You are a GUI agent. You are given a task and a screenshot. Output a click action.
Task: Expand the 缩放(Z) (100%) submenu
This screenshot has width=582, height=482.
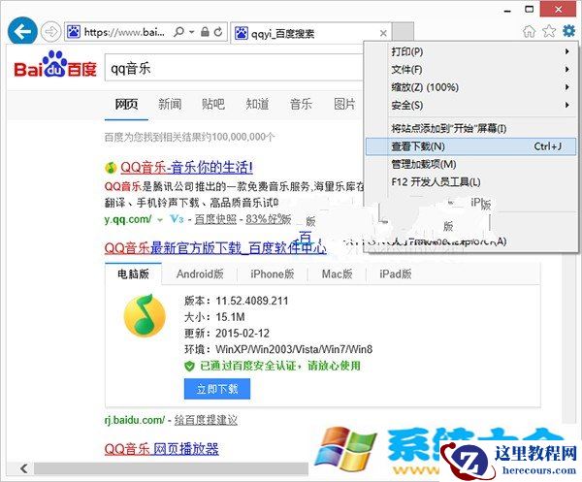pos(471,87)
